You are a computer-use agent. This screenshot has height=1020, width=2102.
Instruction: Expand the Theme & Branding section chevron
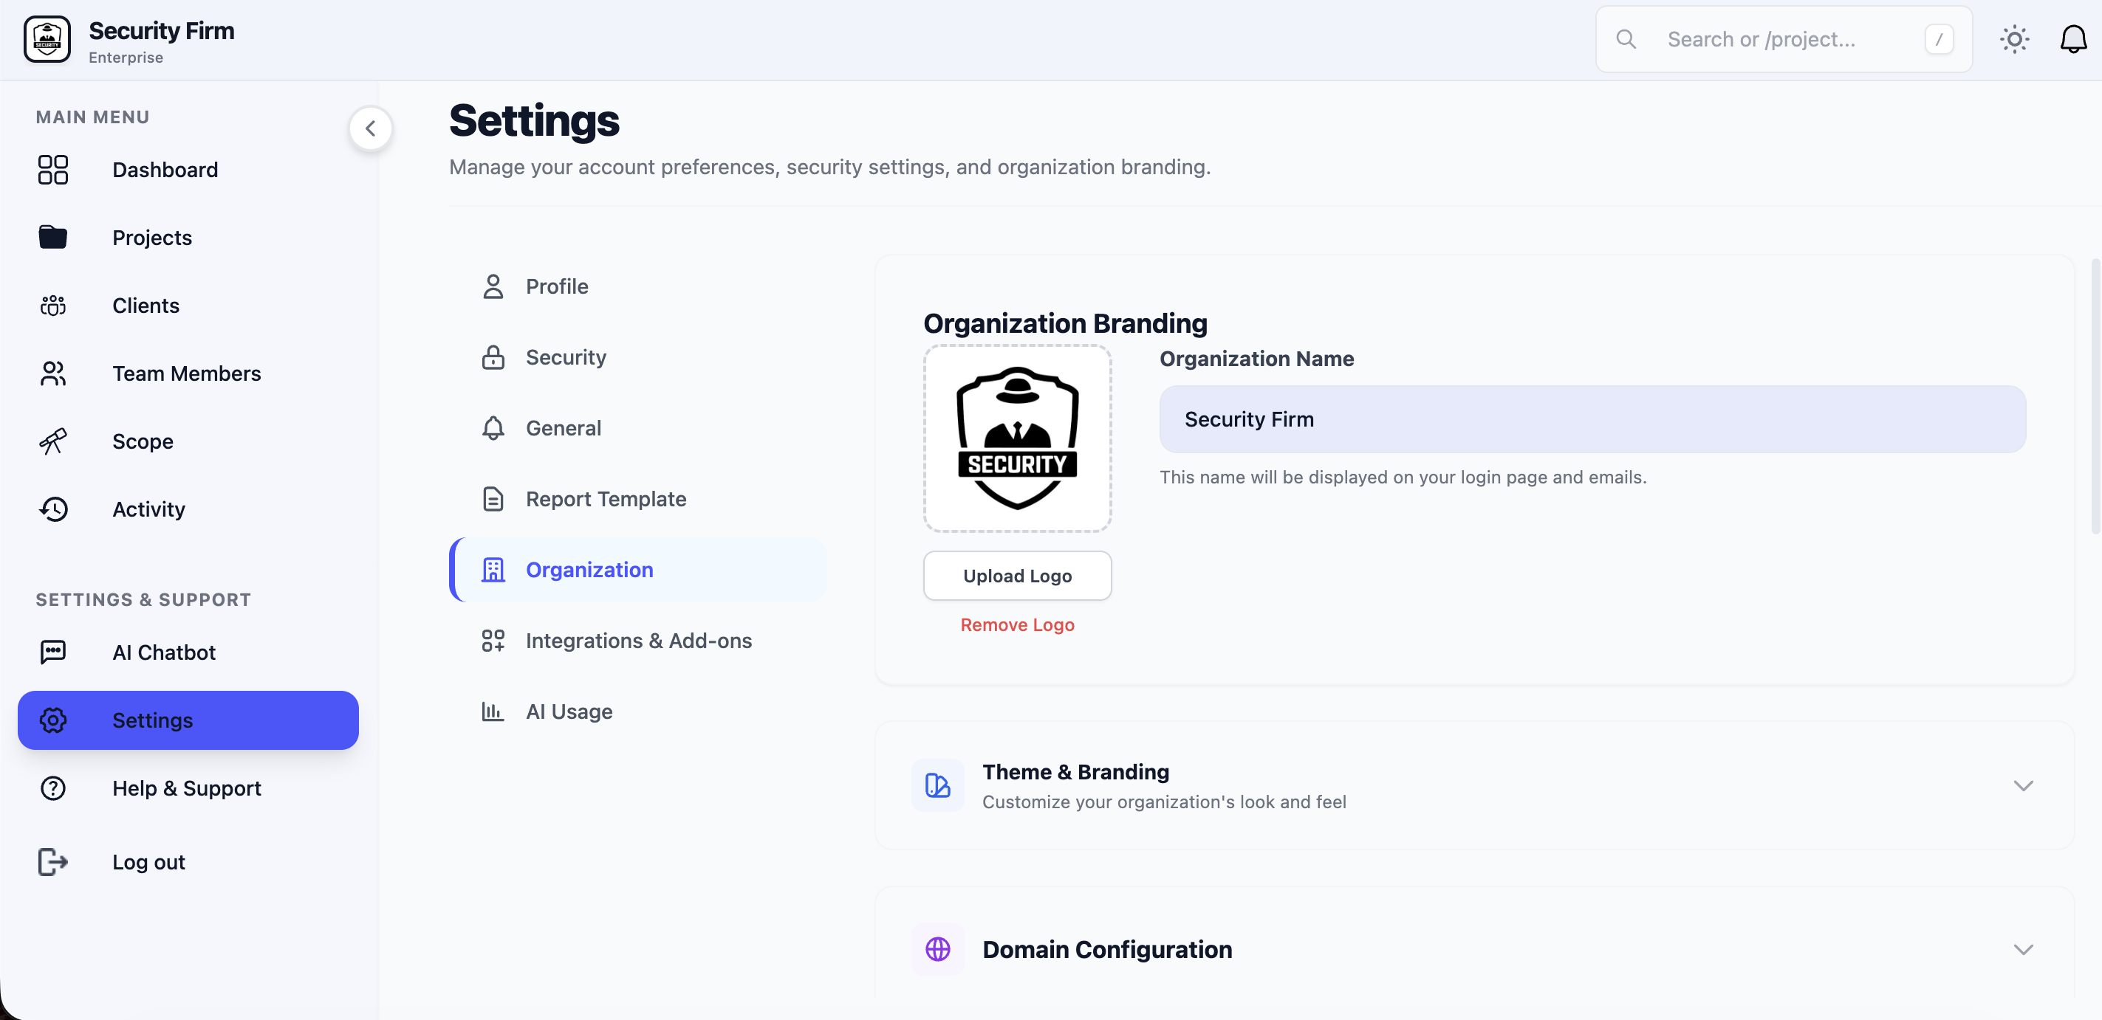pos(2022,785)
